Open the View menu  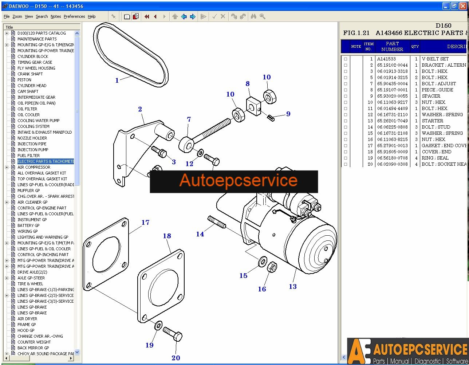29,16
